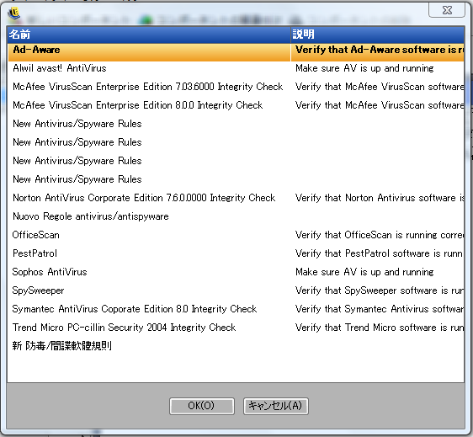
Task: Select the PestPatrol entry
Action: (x=236, y=253)
